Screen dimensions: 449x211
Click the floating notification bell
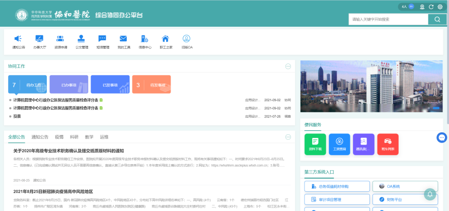(430, 193)
